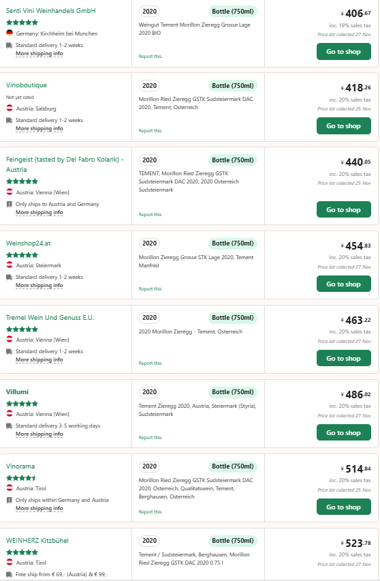
Task: Go to shop for the 486.02 Villumi offer
Action: [344, 432]
